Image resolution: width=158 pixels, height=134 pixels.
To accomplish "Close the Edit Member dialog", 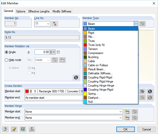I will point(154,3).
